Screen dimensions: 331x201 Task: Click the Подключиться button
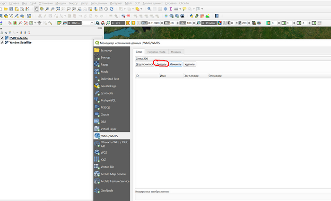pyautogui.click(x=144, y=64)
